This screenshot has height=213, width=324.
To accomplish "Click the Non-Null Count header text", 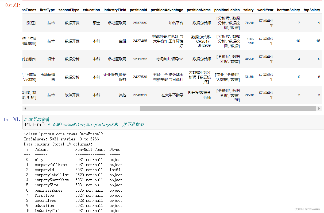I will coord(90,149).
